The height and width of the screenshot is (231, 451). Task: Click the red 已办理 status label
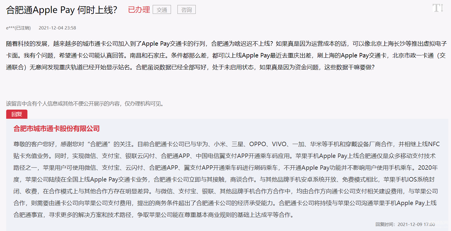pyautogui.click(x=139, y=10)
